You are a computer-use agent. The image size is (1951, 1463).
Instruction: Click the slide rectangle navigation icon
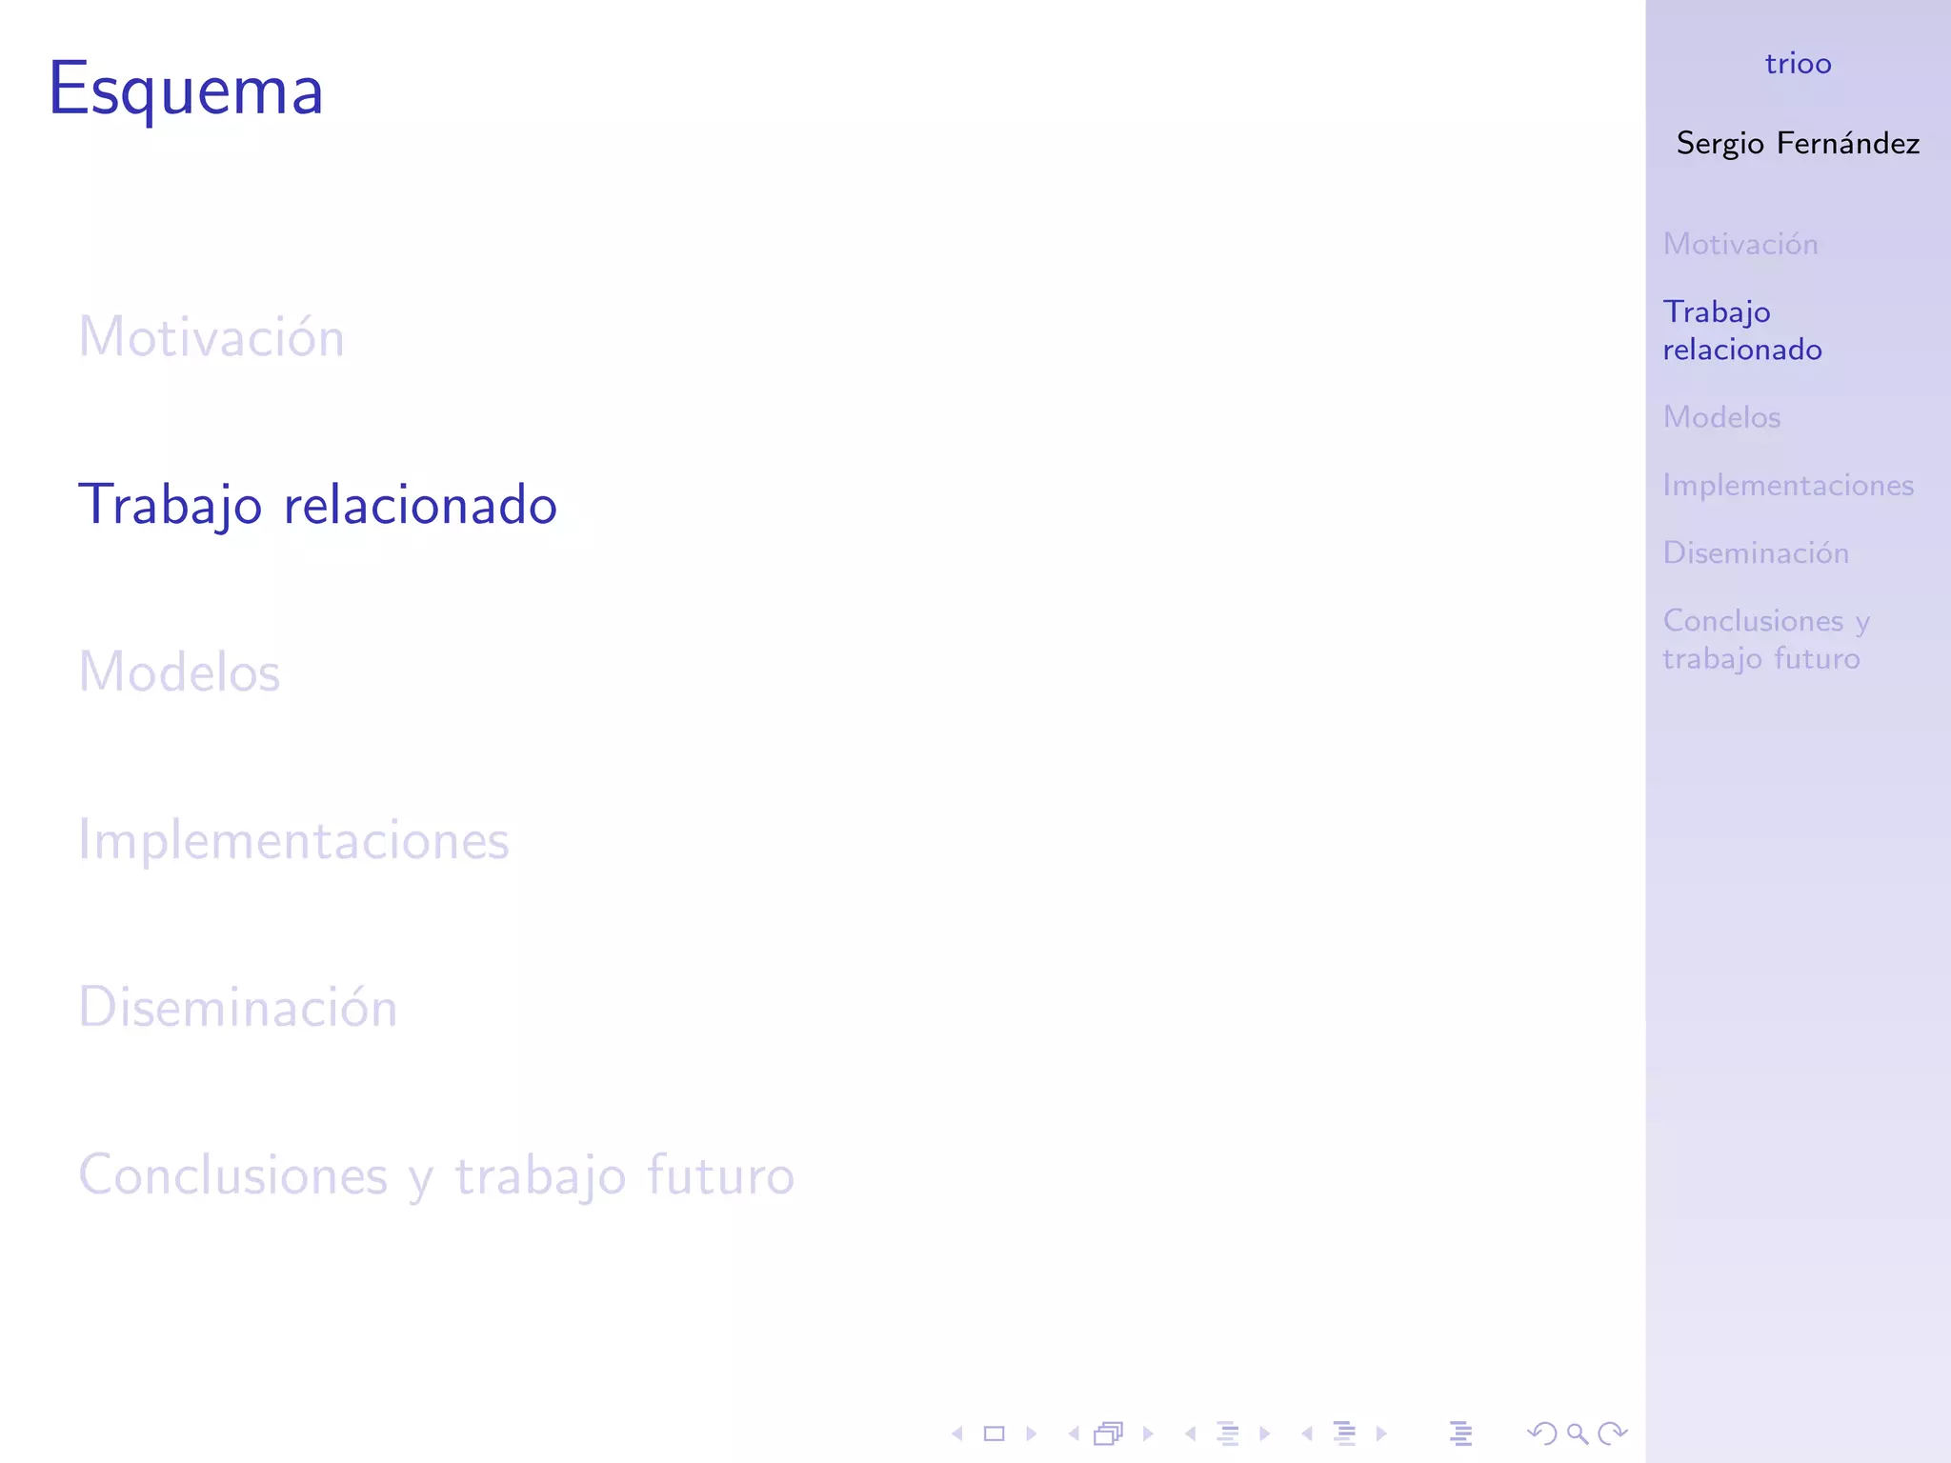[x=995, y=1433]
